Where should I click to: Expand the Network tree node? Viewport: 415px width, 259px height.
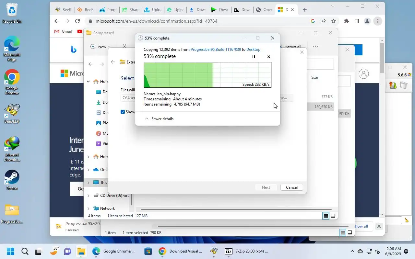(x=88, y=208)
